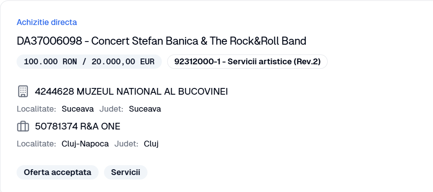The image size is (433, 192).
Task: Click the DA37006098 reference code in title
Action: (49, 41)
